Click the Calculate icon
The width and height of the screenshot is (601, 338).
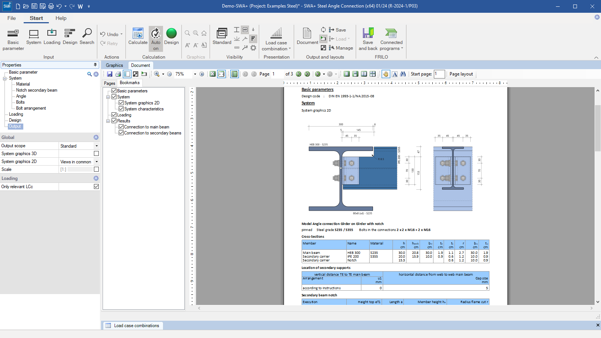(138, 37)
